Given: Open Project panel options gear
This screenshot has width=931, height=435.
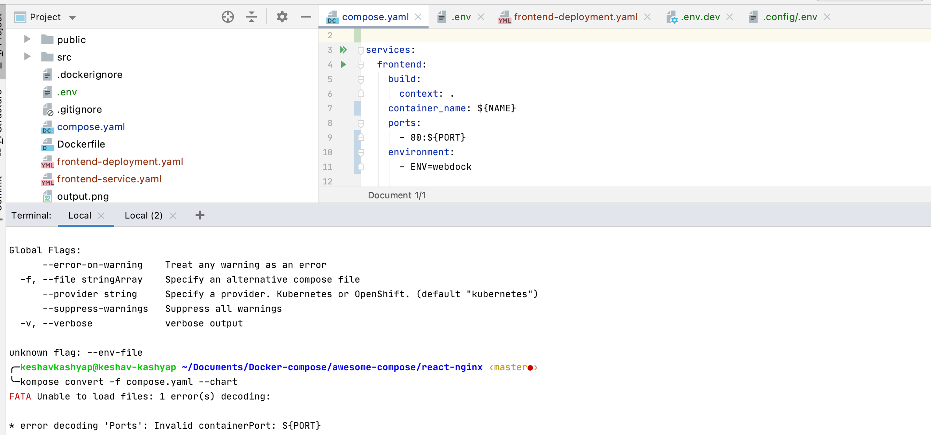Looking at the screenshot, I should click(x=282, y=17).
